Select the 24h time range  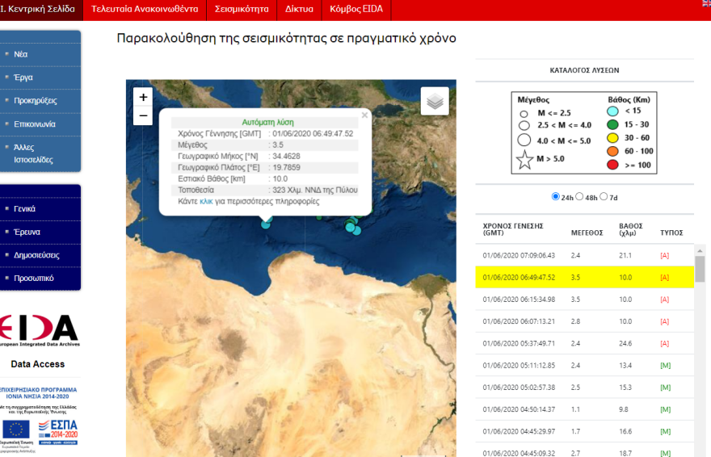click(x=556, y=196)
